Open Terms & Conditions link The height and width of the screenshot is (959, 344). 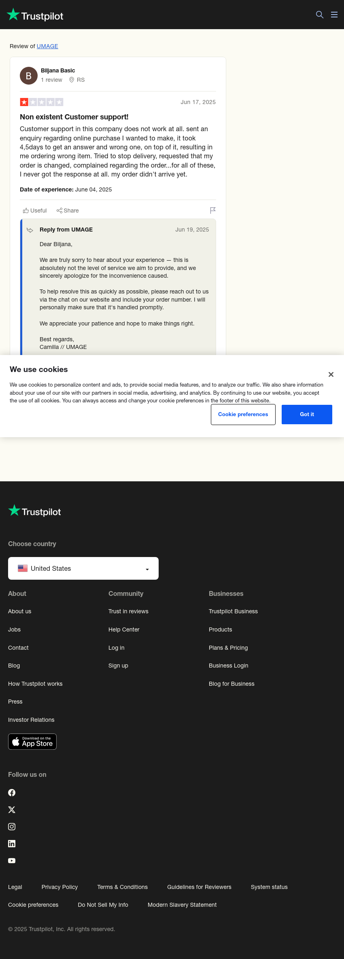pos(122,887)
